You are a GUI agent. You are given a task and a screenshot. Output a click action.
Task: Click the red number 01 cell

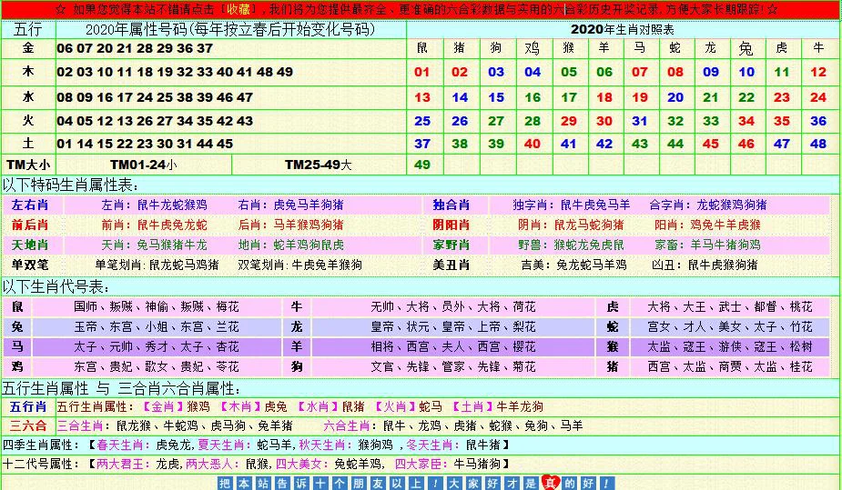[x=422, y=72]
